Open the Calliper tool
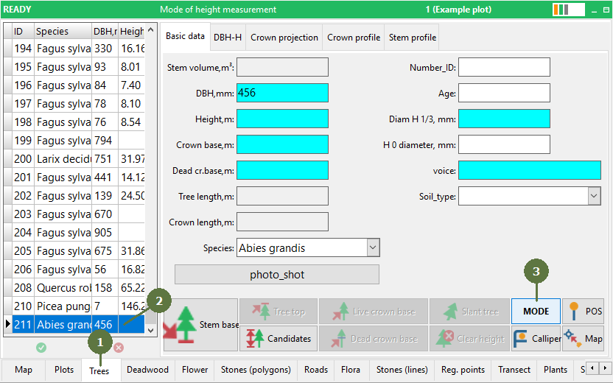This screenshot has height=383, width=613. (x=536, y=339)
